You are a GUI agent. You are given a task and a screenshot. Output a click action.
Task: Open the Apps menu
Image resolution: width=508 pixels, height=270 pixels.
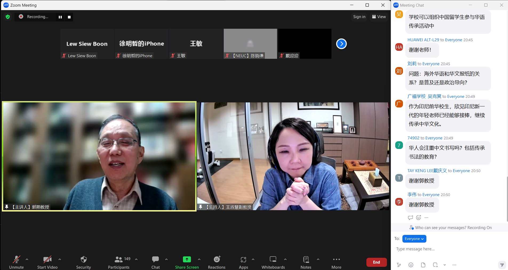pos(243,262)
